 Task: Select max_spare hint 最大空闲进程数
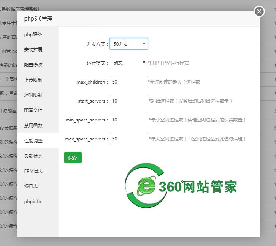[197, 139]
